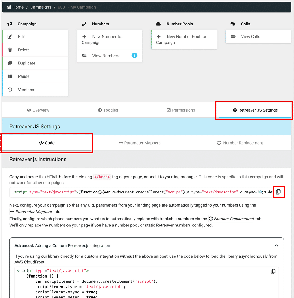This screenshot has height=298, width=294.
Task: Click the Pause bars icon
Action: click(x=10, y=76)
